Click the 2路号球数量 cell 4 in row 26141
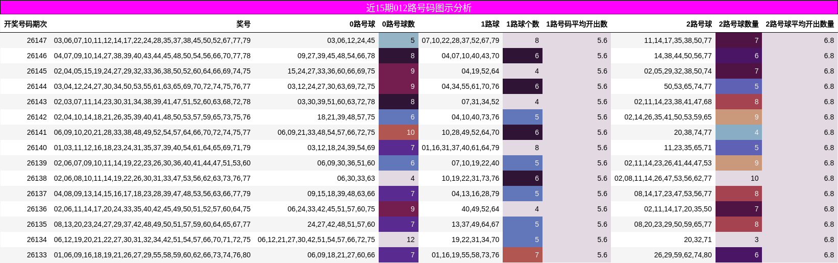This screenshot has height=263, width=838. [738, 132]
